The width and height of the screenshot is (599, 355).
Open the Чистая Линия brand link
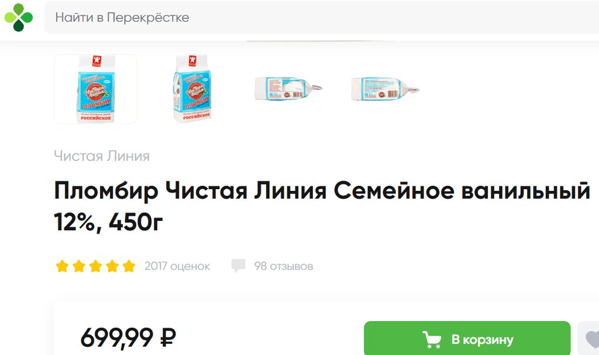[102, 156]
